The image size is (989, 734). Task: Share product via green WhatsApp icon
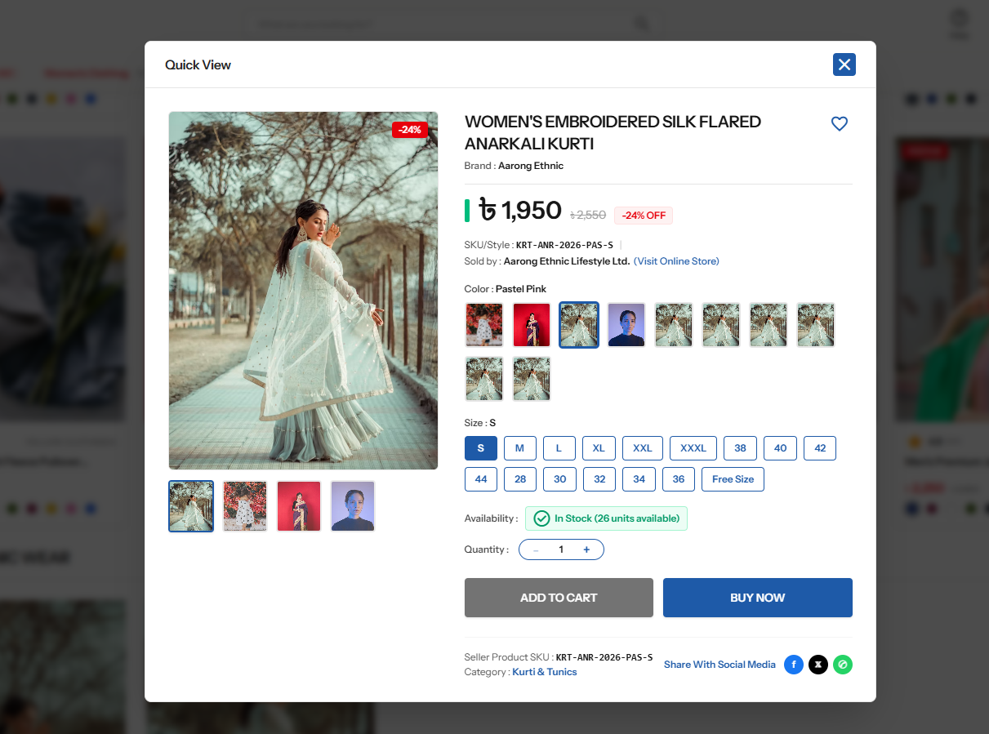point(843,665)
